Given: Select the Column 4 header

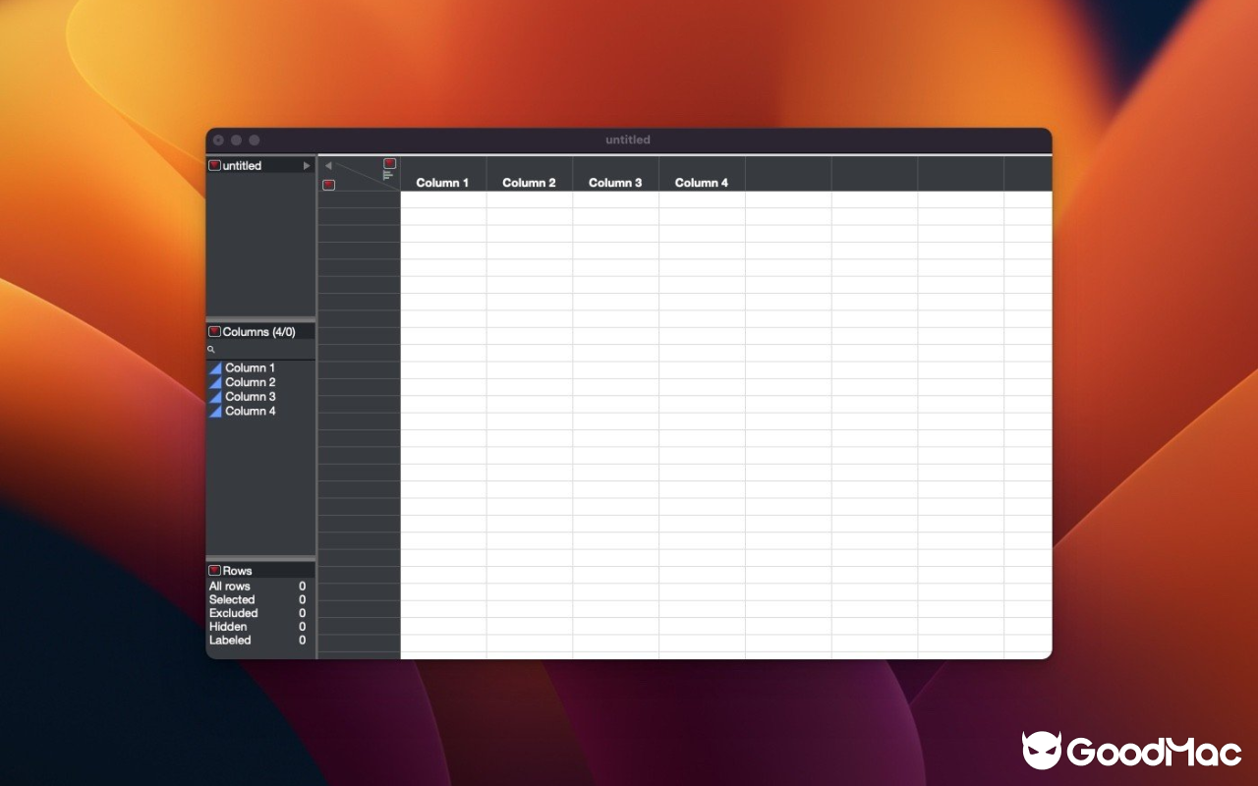Looking at the screenshot, I should coord(701,183).
